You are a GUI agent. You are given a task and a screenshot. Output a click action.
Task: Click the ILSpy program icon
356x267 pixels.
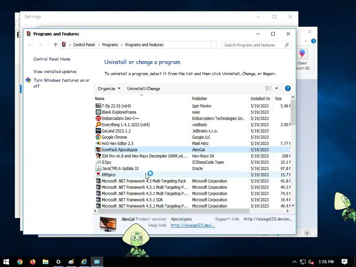coord(98,162)
